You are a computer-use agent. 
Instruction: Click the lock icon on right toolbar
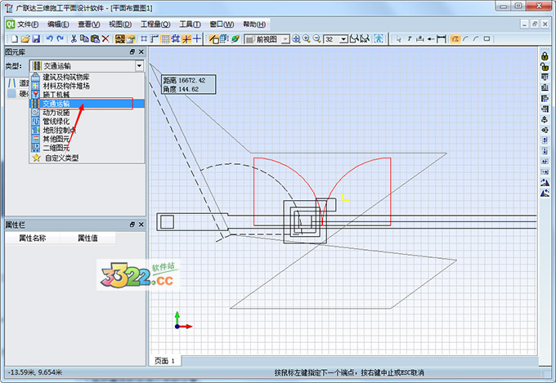pyautogui.click(x=545, y=55)
